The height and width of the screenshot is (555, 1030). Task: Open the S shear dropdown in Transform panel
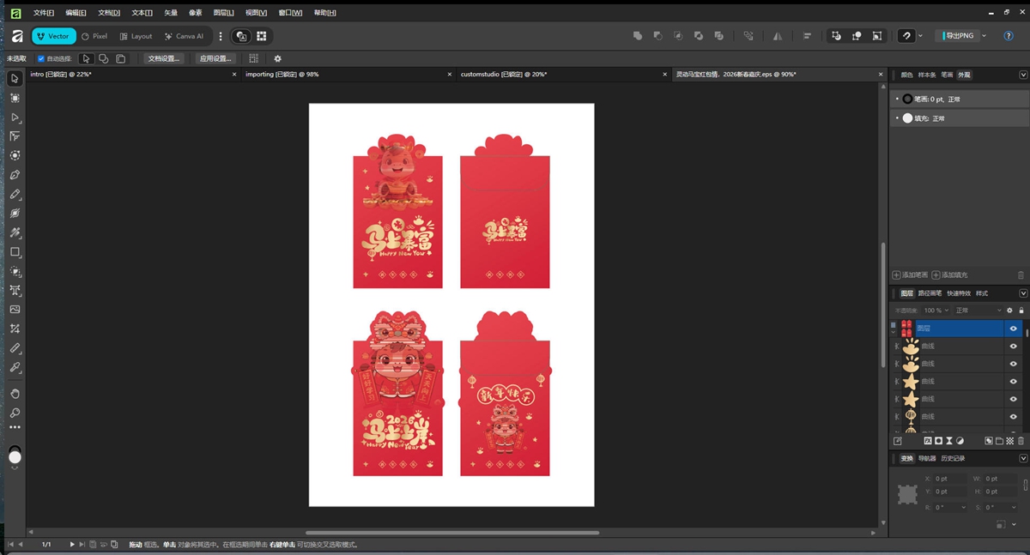(1014, 507)
